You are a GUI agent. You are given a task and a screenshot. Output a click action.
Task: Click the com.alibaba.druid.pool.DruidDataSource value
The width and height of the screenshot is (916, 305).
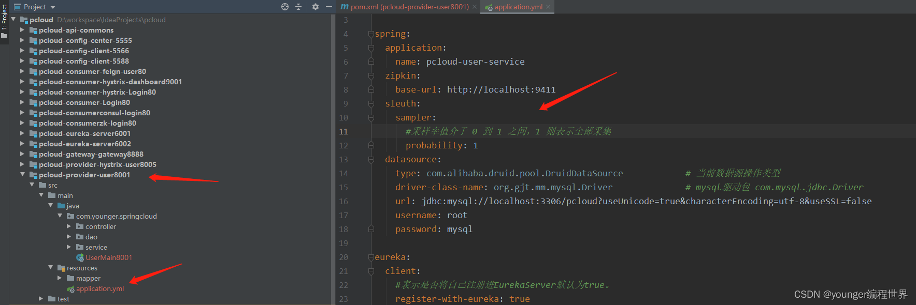[524, 173]
